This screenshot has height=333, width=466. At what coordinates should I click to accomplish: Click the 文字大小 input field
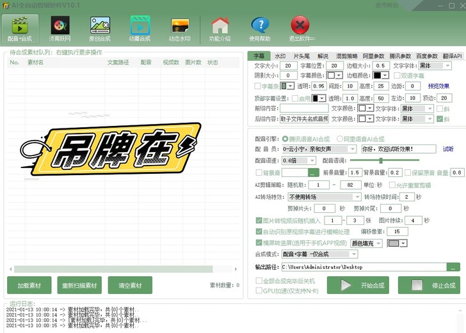pos(288,66)
